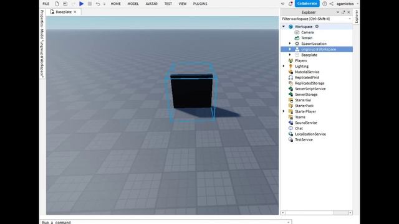Image resolution: width=399 pixels, height=224 pixels.
Task: Expand the highlighted ungroup model node
Action: coord(290,49)
